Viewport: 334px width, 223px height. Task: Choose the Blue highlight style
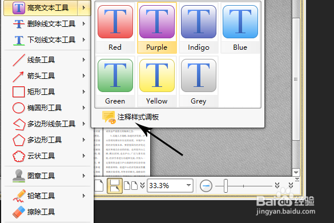[x=240, y=28]
